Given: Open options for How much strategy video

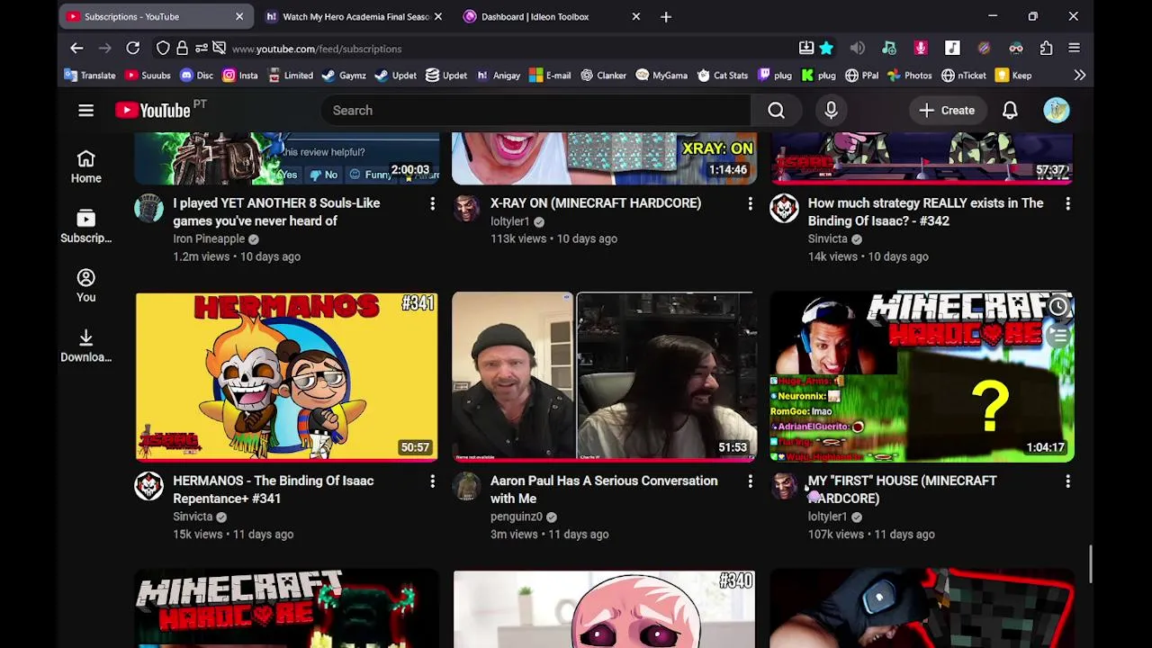Looking at the screenshot, I should click(1067, 204).
